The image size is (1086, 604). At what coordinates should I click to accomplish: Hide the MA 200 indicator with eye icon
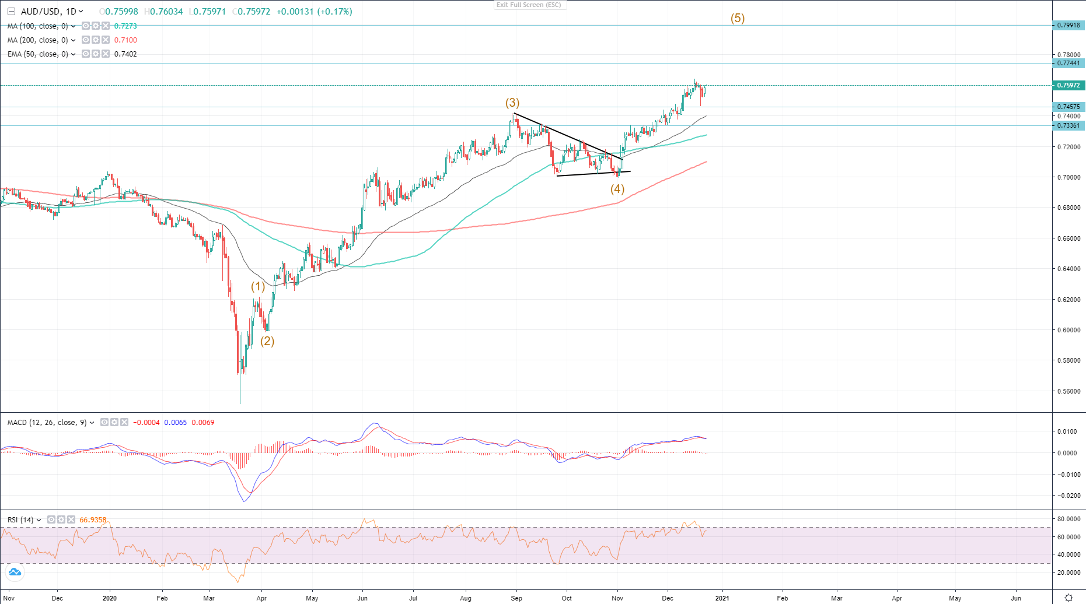pyautogui.click(x=86, y=40)
